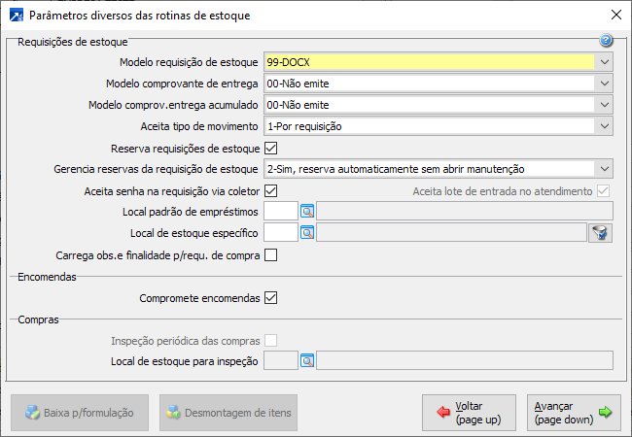Click Local de estoque específico description field

tap(451, 233)
